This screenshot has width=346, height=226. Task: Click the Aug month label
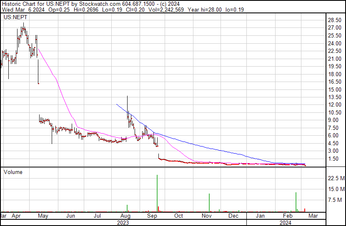coord(125,216)
